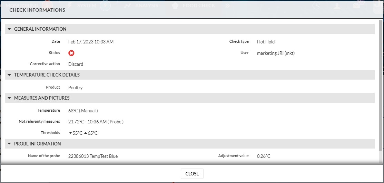Close the Check Informations dialog
Screen dimensions: 384x183
pos(192,174)
